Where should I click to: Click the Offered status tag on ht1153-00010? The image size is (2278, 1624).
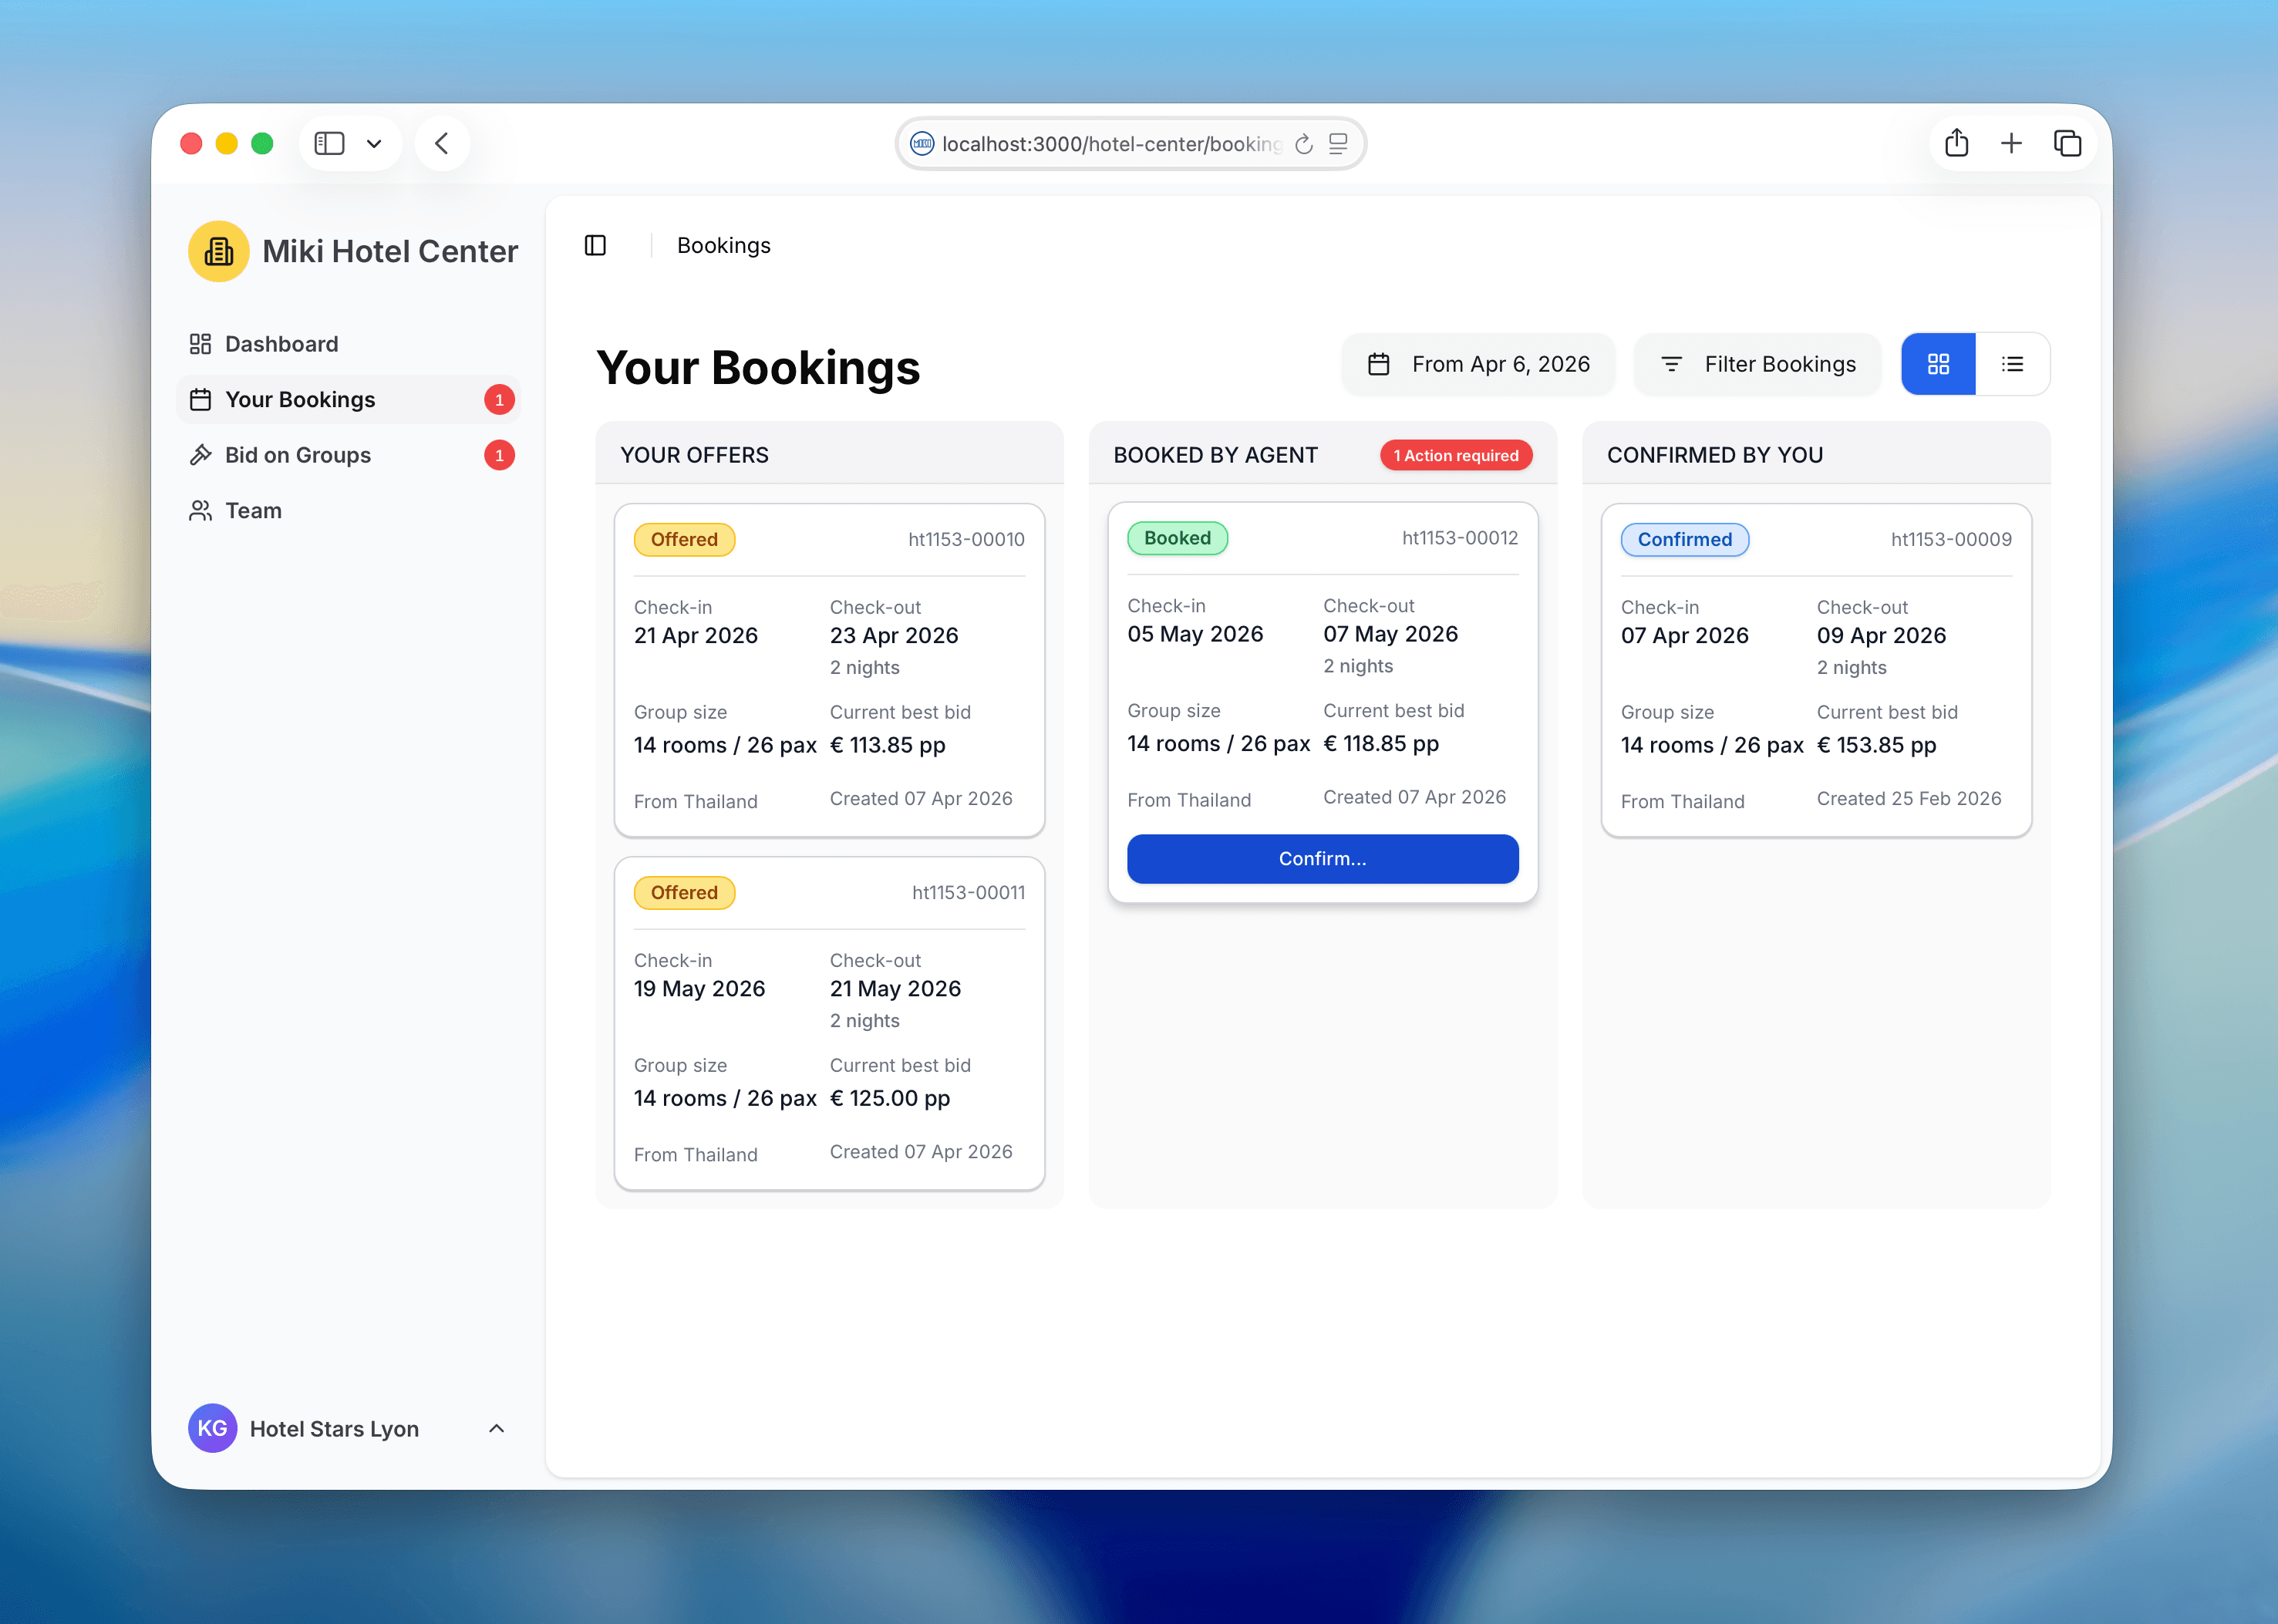684,539
